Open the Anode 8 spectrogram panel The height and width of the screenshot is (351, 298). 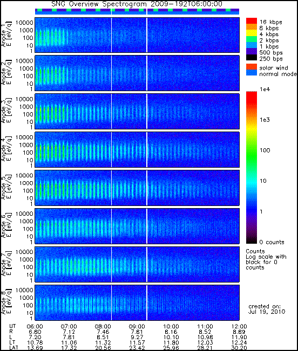[137, 302]
